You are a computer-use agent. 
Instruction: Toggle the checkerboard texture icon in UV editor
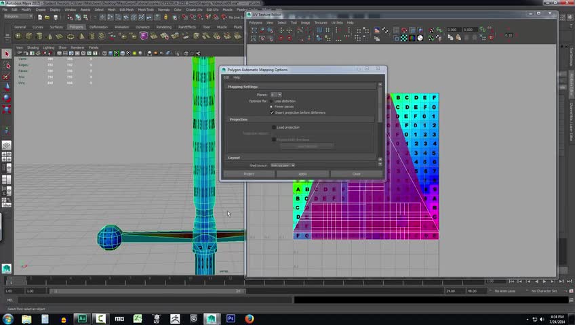coord(404,39)
